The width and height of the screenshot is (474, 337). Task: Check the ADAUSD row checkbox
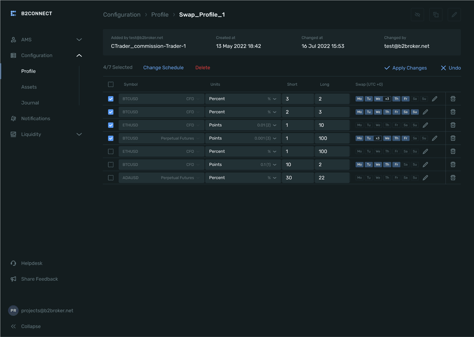click(111, 178)
